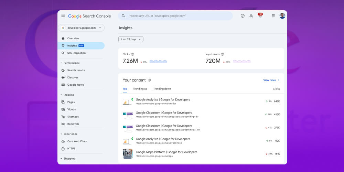This screenshot has width=344, height=172.
Task: Click the Insights lightbulb icon
Action: point(63,46)
